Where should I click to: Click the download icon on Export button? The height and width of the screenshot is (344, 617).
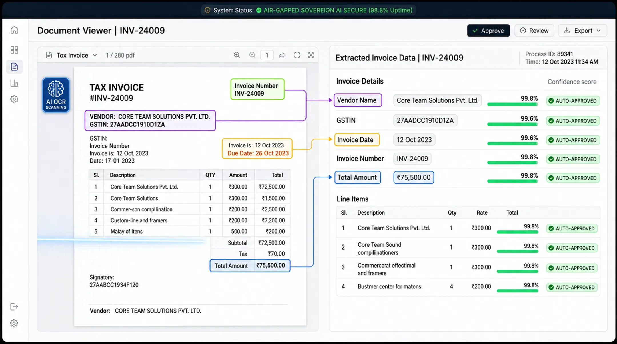567,31
